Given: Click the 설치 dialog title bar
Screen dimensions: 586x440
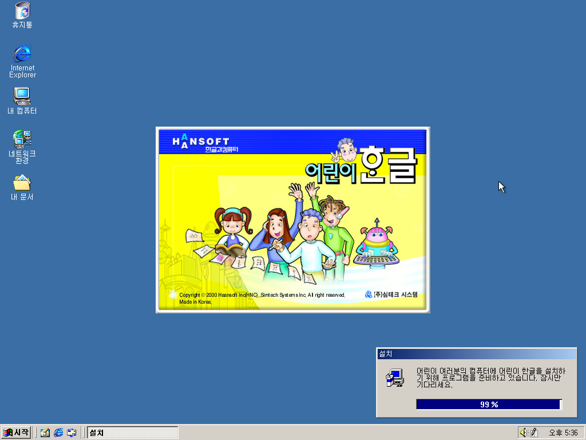Looking at the screenshot, I should coord(477,353).
